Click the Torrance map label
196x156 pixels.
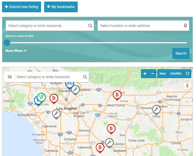[x=51, y=150]
